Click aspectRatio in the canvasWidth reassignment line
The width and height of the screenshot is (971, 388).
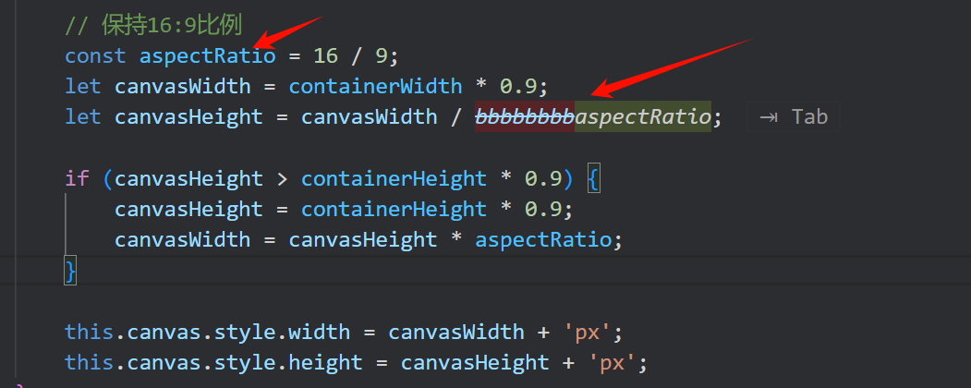point(543,239)
